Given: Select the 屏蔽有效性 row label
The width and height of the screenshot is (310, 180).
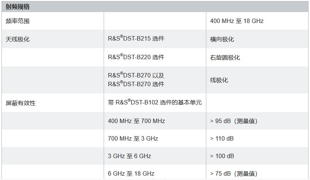Looking at the screenshot, I should pos(20,103).
